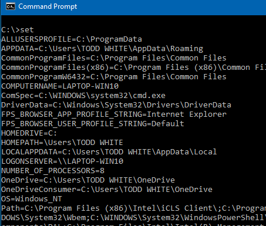This screenshot has width=266, height=226.
Task: Click the CommonProgramW6432 line
Action: pyautogui.click(x=114, y=77)
